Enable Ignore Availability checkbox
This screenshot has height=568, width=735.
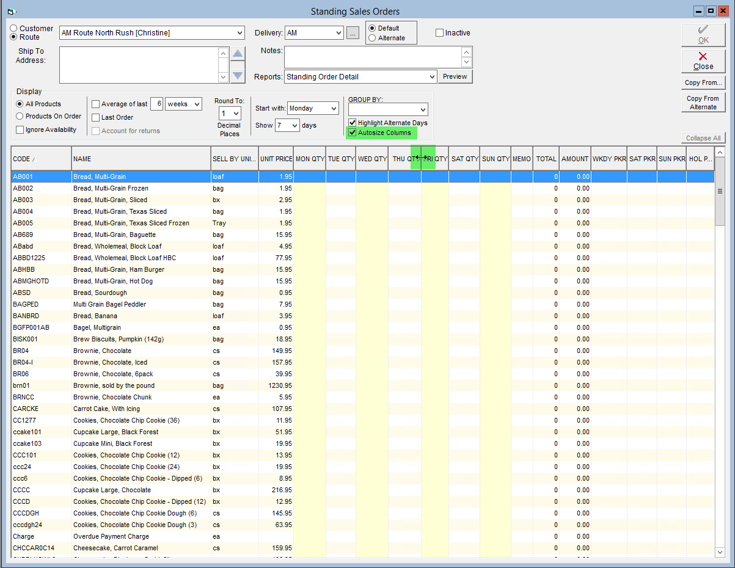[20, 129]
